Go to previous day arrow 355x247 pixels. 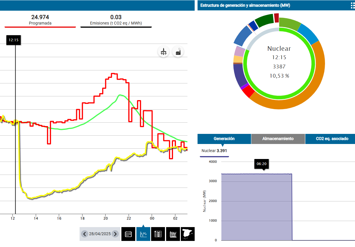(x=84, y=234)
